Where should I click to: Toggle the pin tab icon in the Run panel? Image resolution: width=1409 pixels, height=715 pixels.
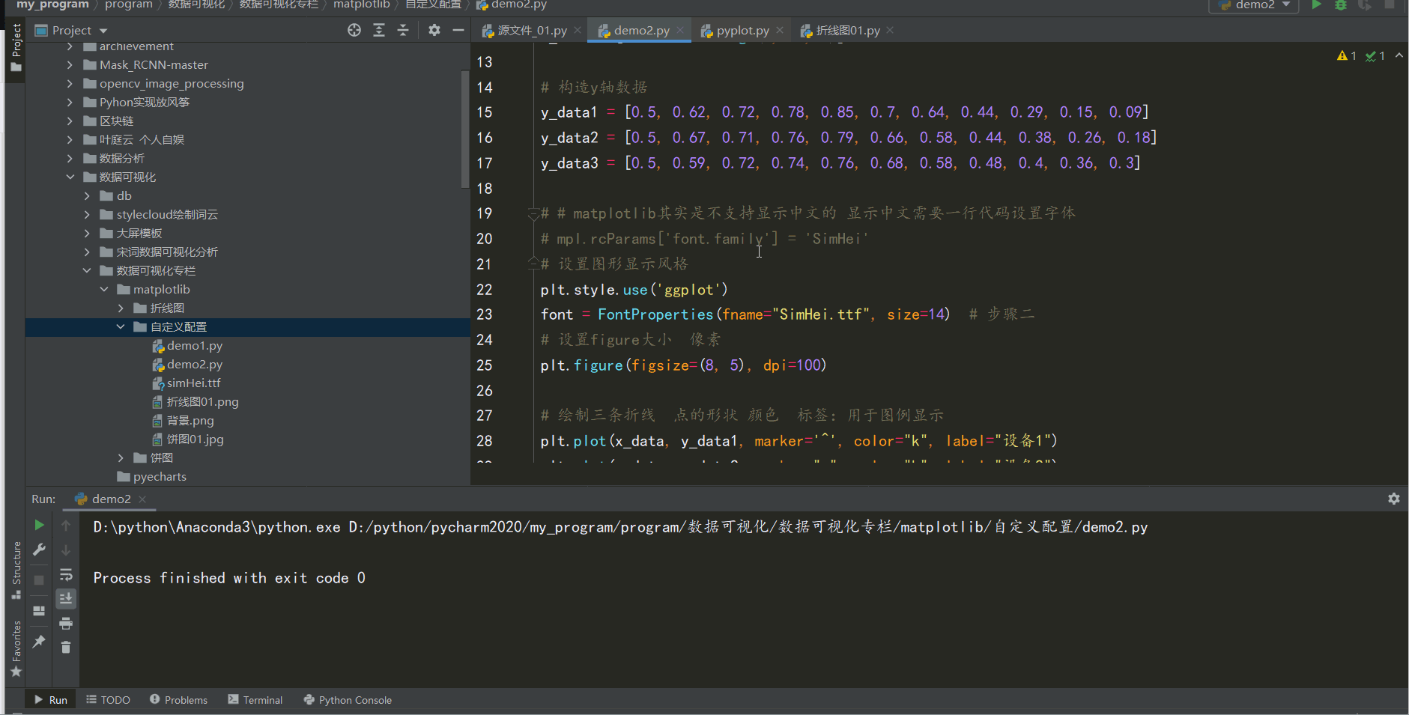[x=39, y=642]
